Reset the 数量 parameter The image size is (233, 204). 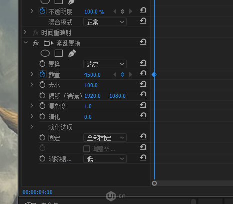pos(143,74)
